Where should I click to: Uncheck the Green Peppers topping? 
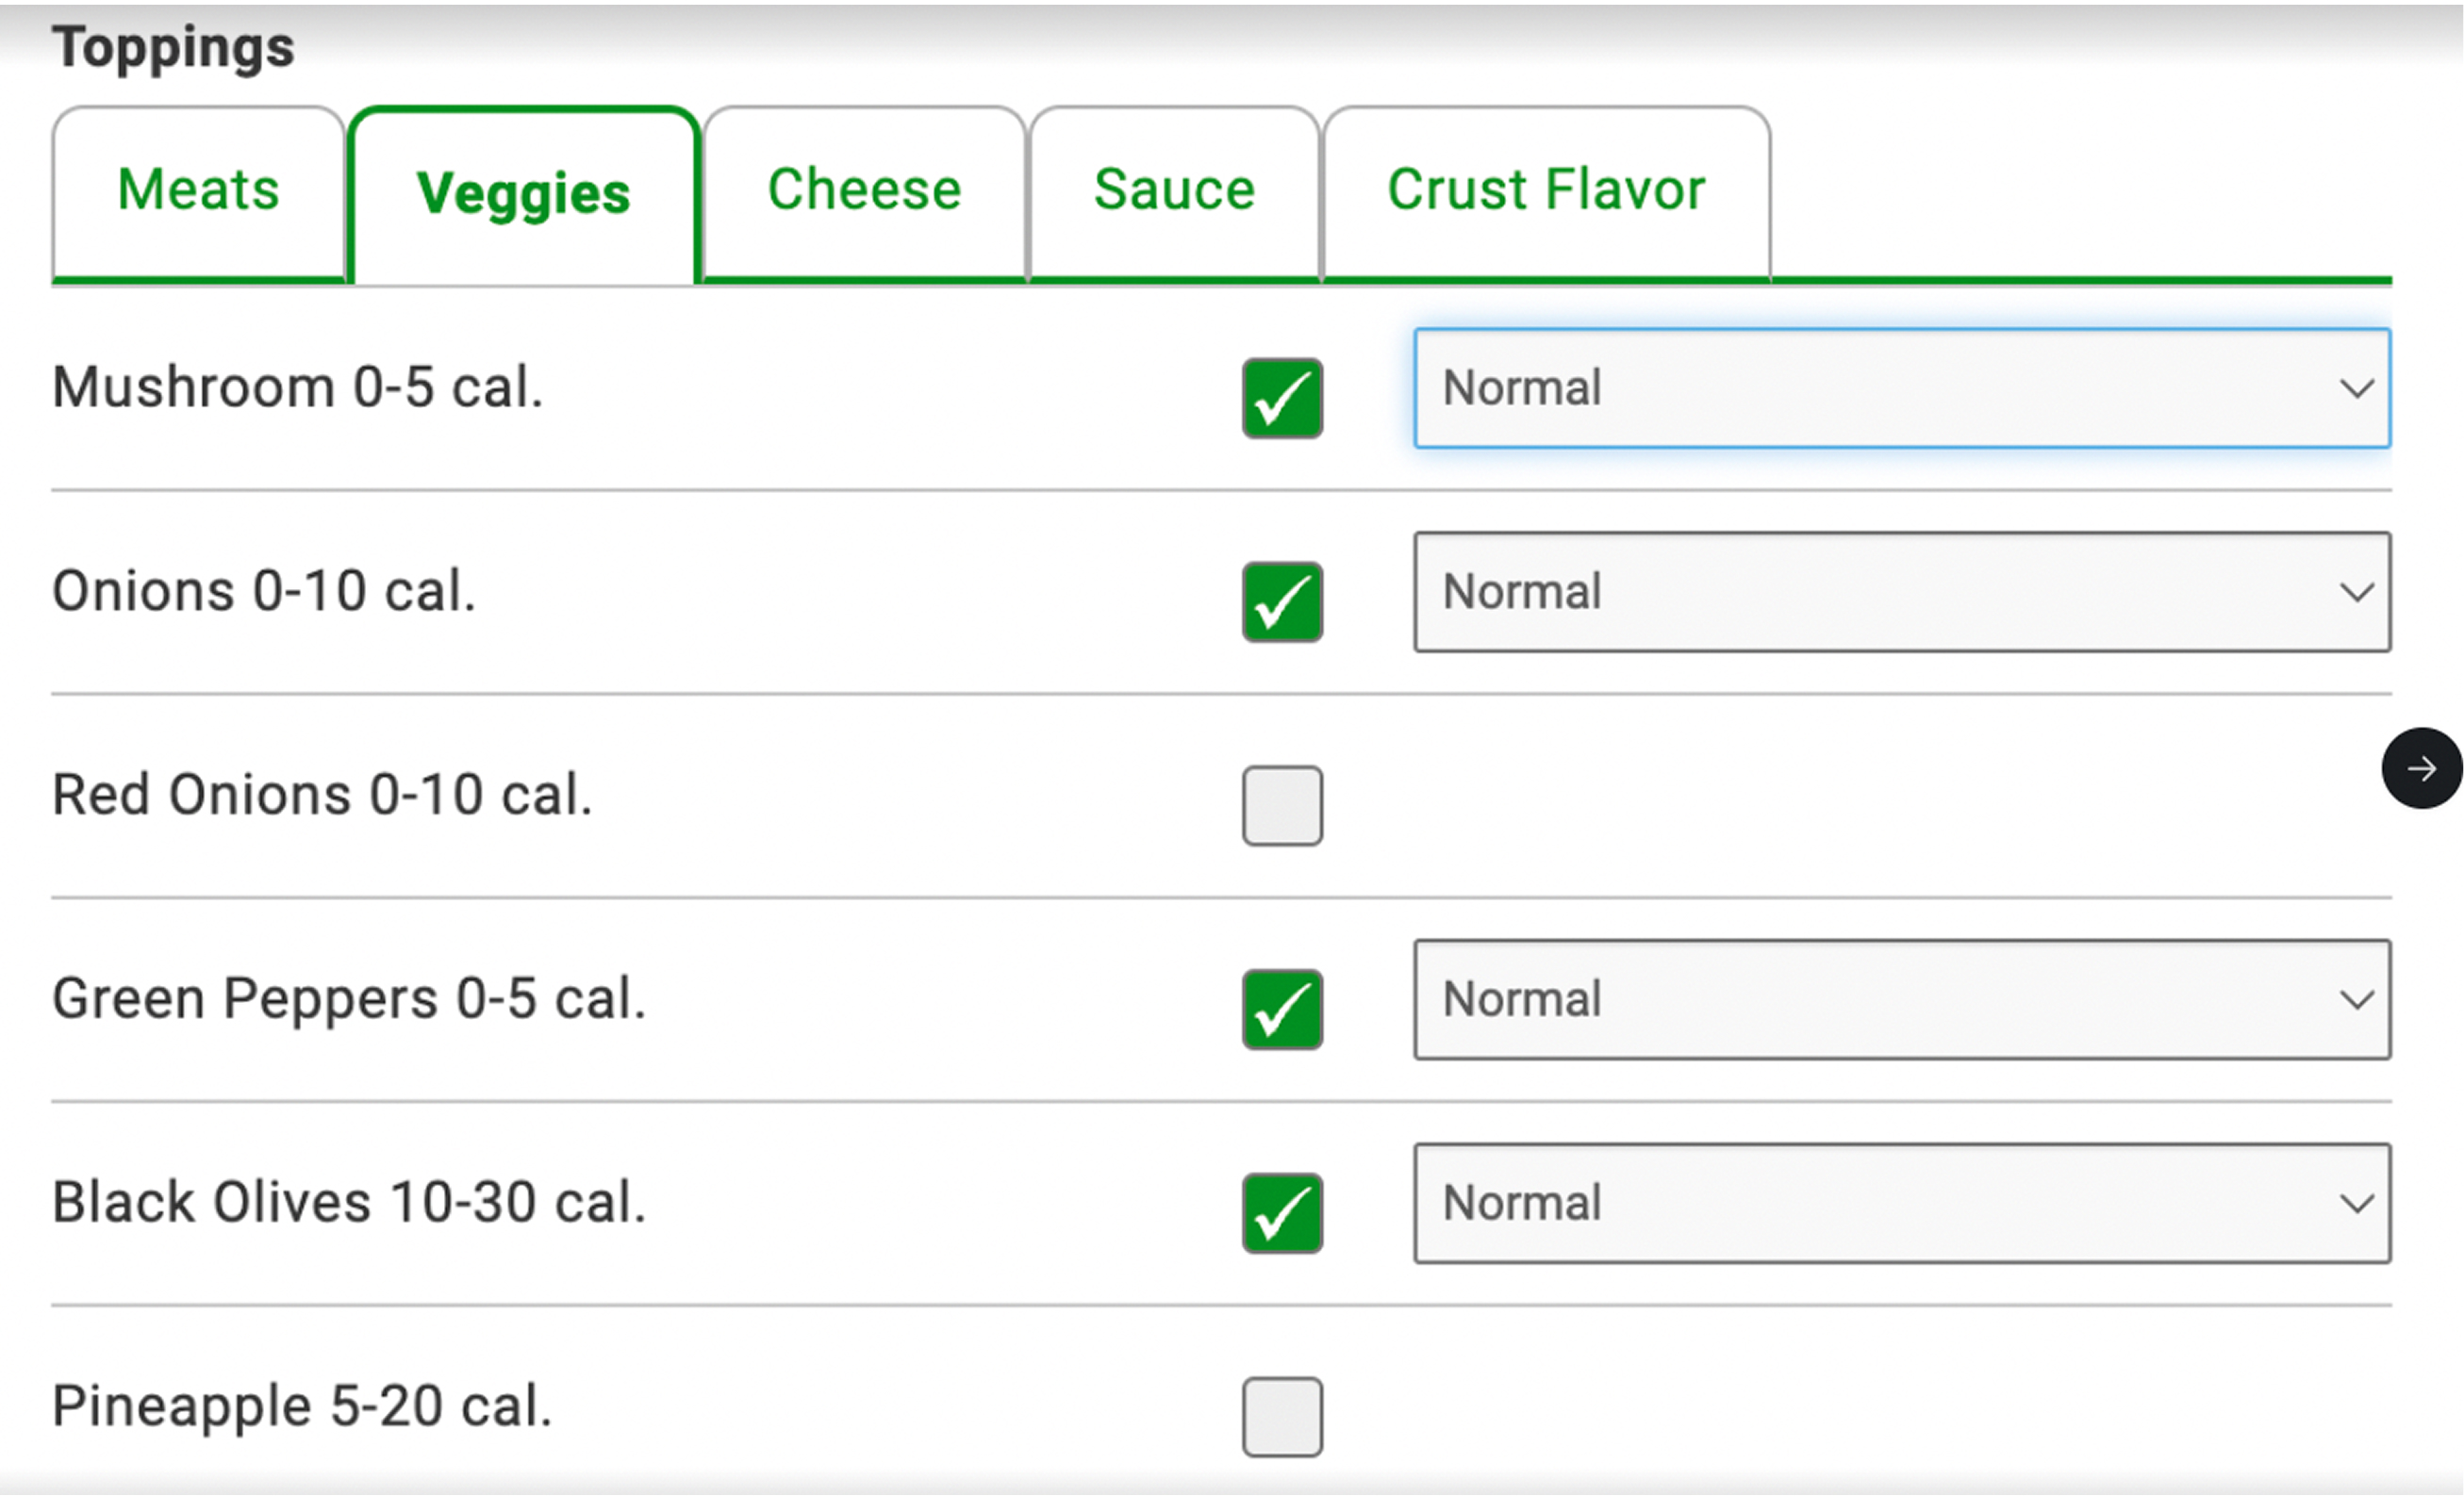click(1282, 1011)
